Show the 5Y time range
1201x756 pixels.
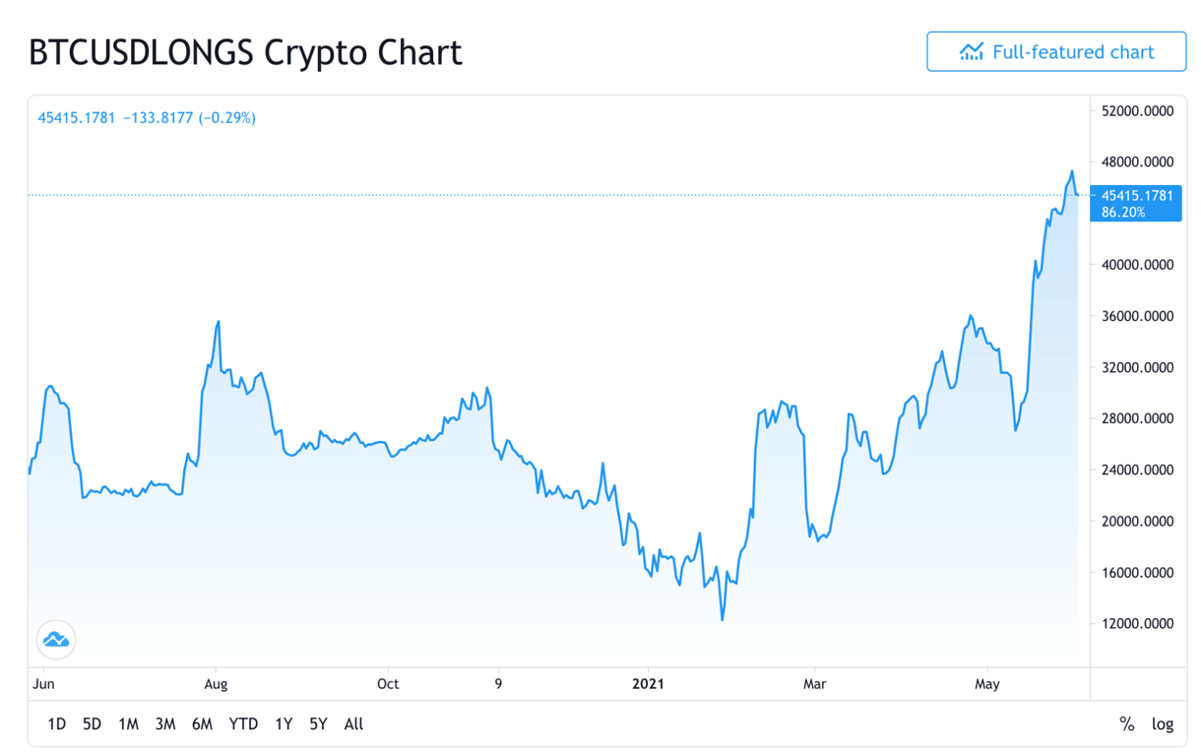pos(318,724)
